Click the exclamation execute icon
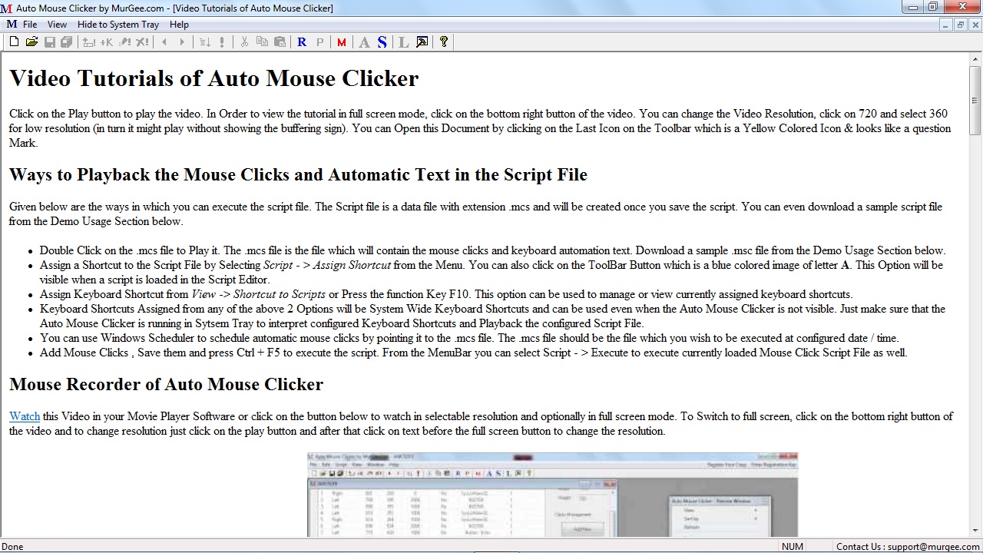Screen dimensions: 983x553 tap(222, 42)
